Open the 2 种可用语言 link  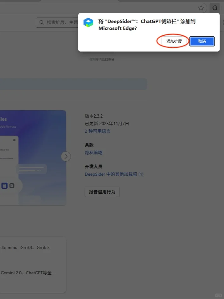click(x=97, y=131)
